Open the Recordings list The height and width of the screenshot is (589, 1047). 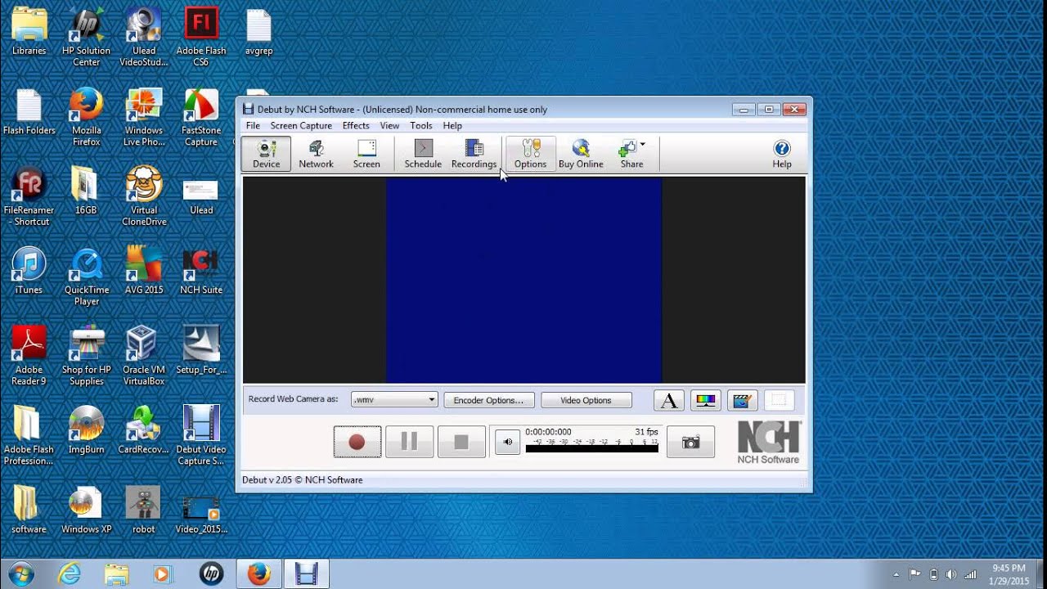[x=474, y=154]
